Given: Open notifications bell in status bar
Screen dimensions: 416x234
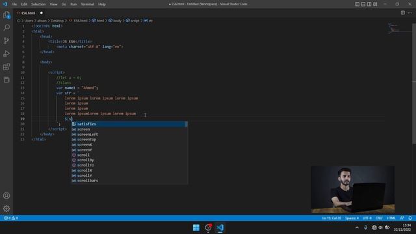Looking at the screenshot, I should 410,218.
